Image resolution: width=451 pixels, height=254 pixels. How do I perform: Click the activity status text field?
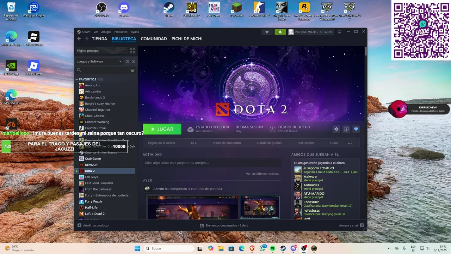(x=212, y=163)
